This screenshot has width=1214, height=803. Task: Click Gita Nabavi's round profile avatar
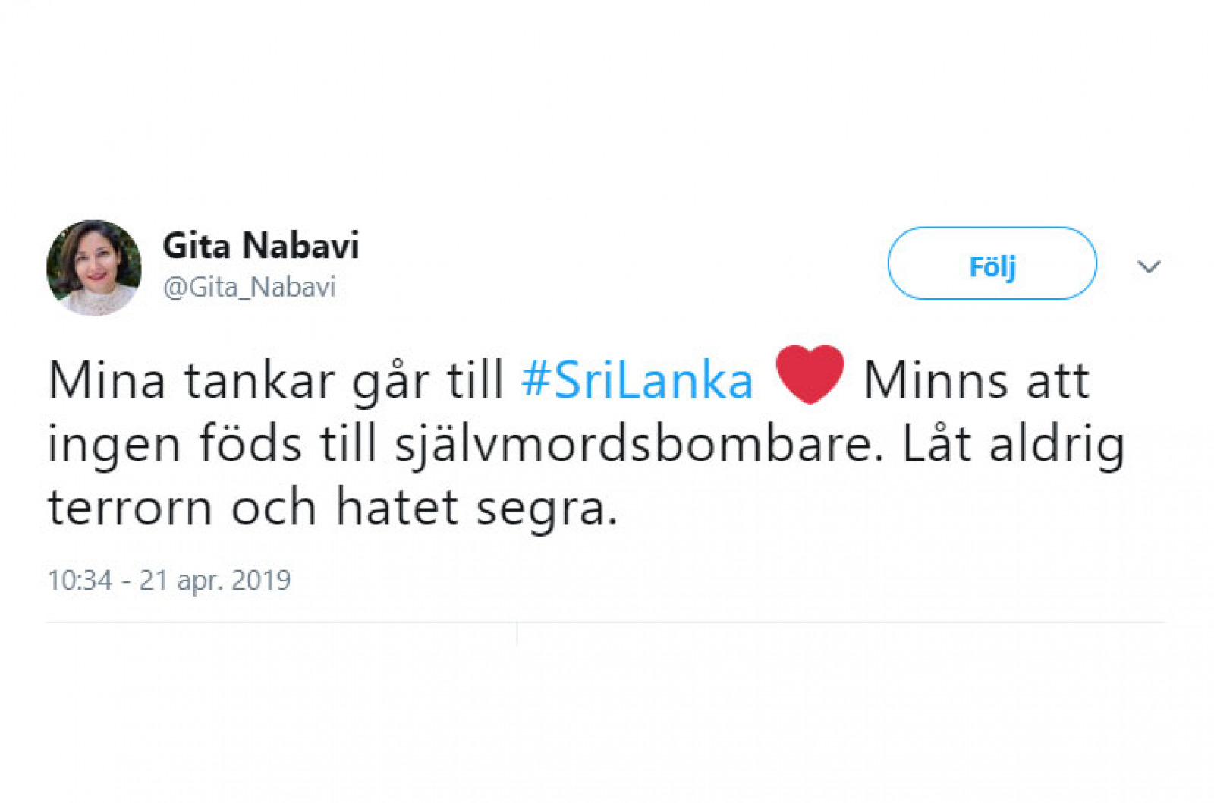tap(93, 267)
